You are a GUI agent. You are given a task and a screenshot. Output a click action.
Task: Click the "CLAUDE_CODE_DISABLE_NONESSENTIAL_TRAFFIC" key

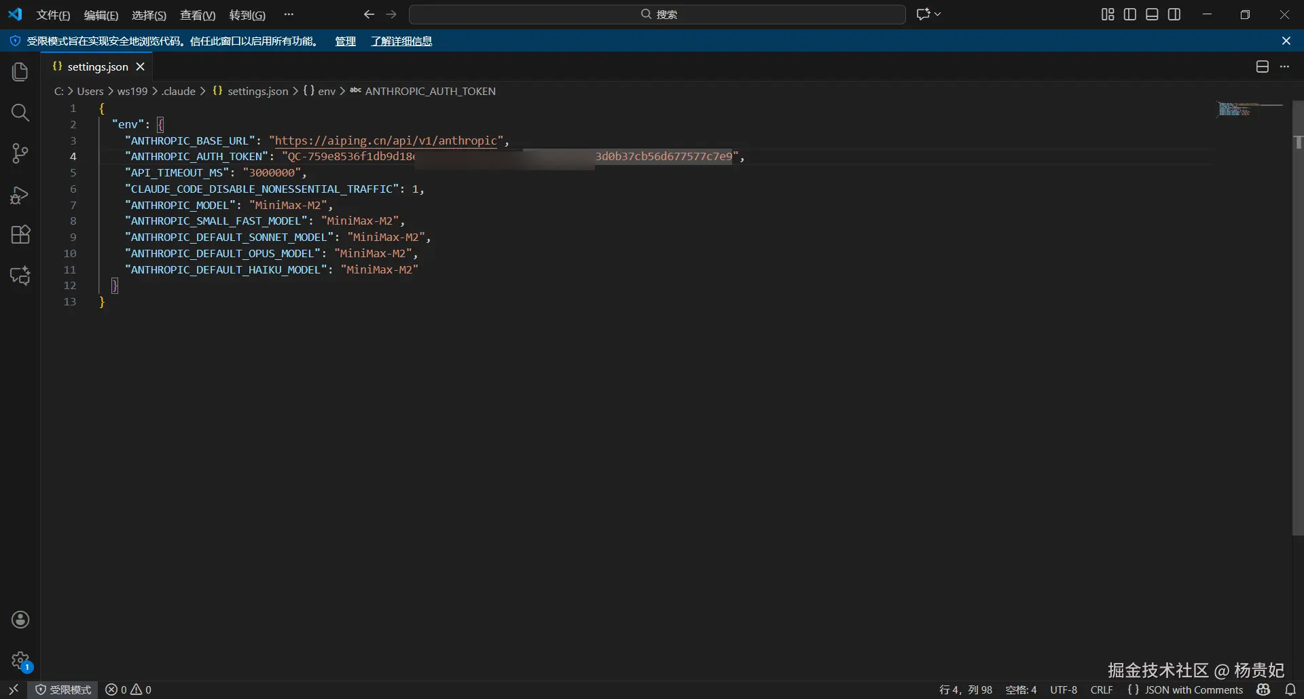[x=261, y=189]
